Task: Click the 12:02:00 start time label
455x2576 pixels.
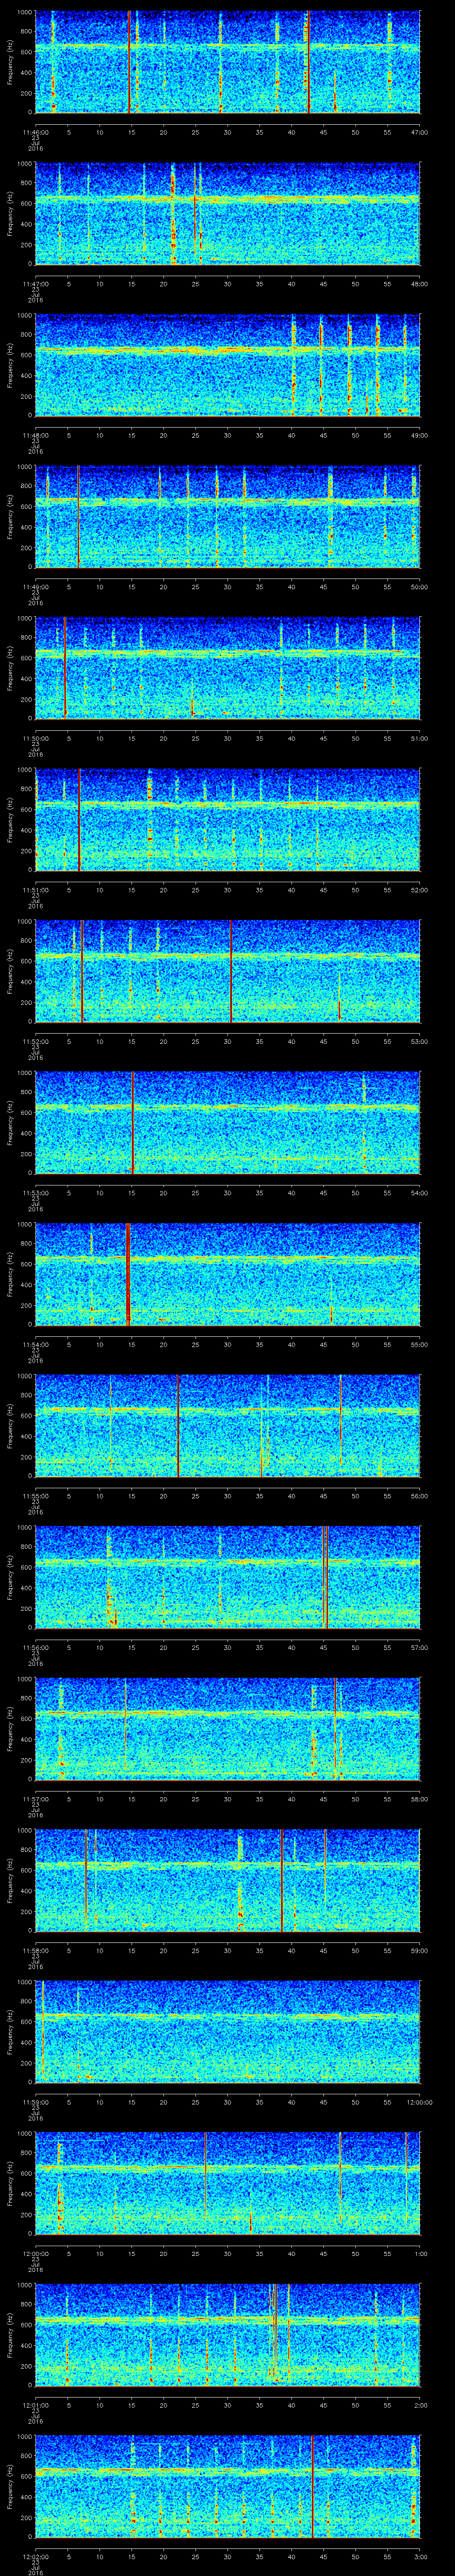Action: [x=35, y=2556]
